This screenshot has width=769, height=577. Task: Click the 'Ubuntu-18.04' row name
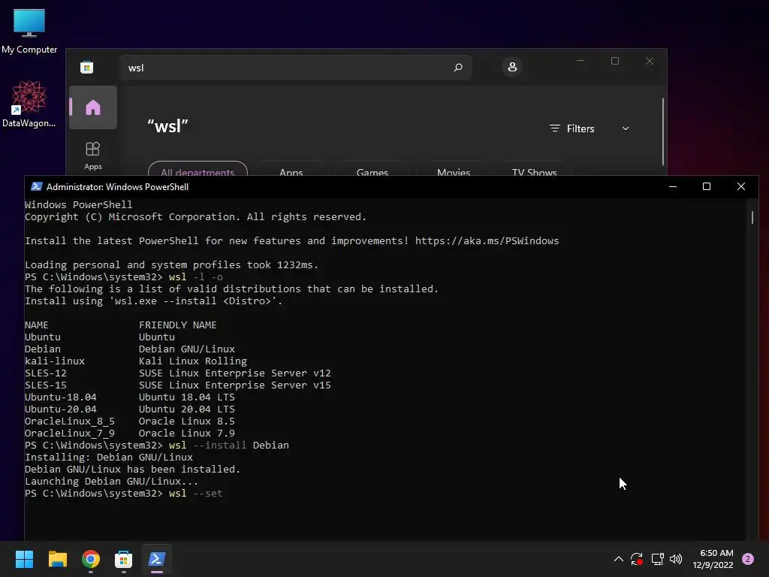61,397
